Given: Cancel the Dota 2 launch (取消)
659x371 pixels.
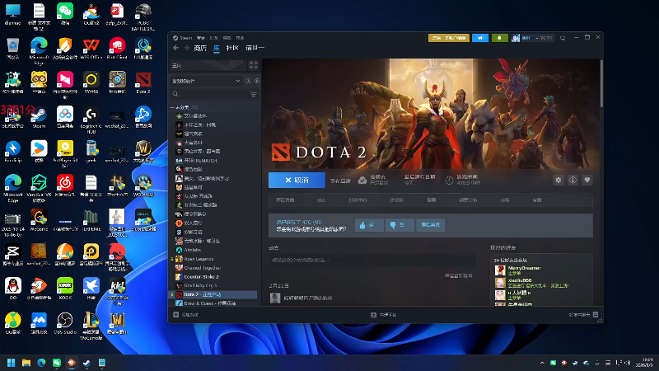Looking at the screenshot, I should [x=297, y=180].
